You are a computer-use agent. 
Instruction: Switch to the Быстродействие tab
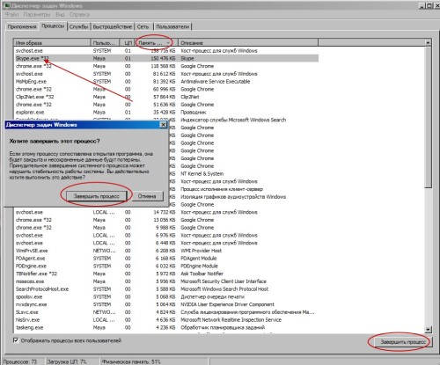pyautogui.click(x=113, y=26)
